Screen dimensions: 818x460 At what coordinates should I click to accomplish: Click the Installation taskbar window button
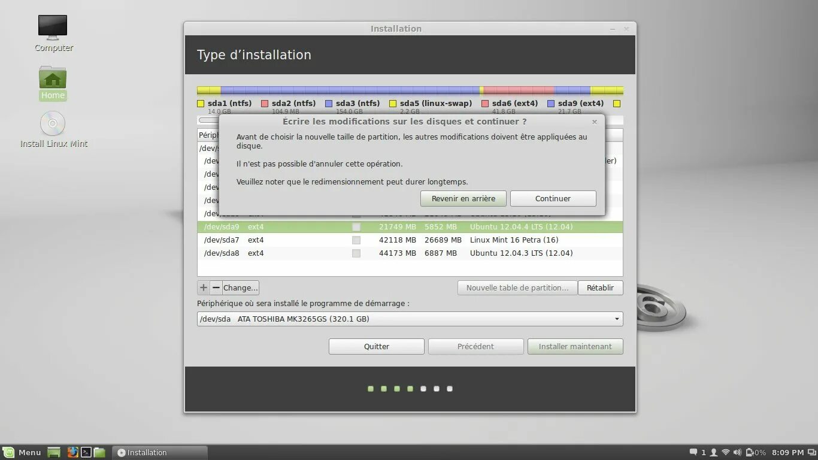(x=160, y=452)
